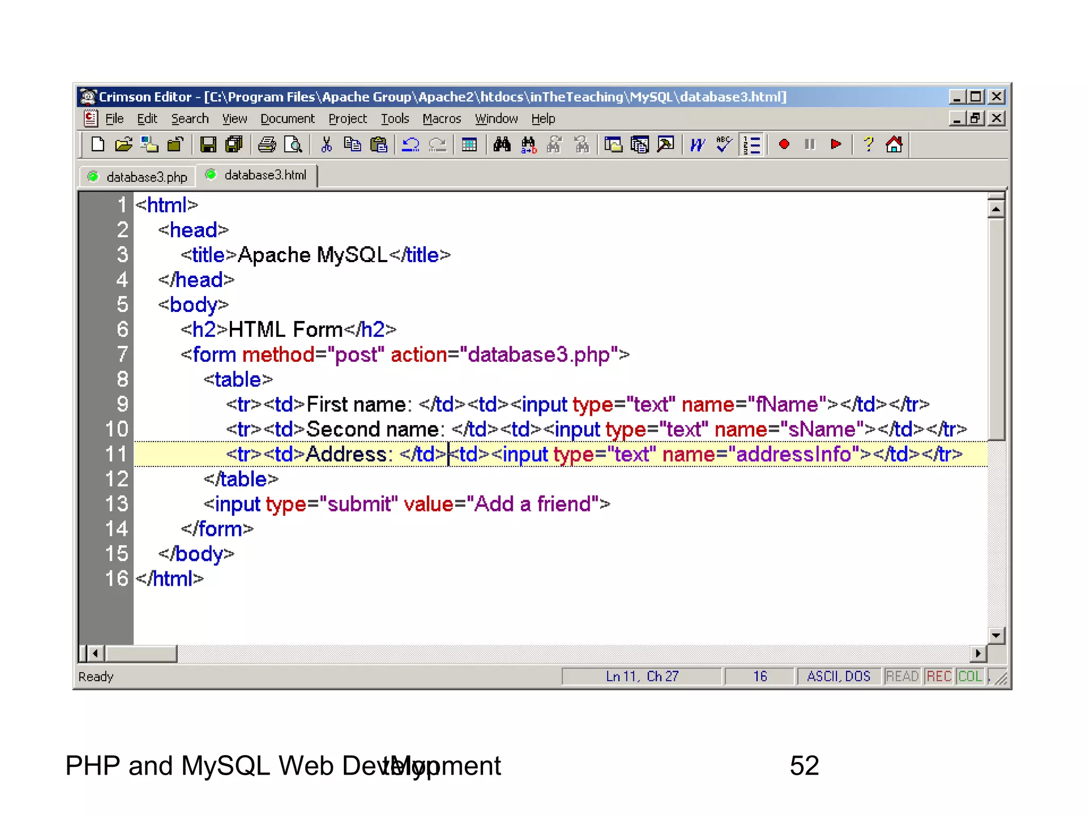Click the vertical scrollbar up arrow
Viewport: 1087px width, 815px height.
click(996, 209)
